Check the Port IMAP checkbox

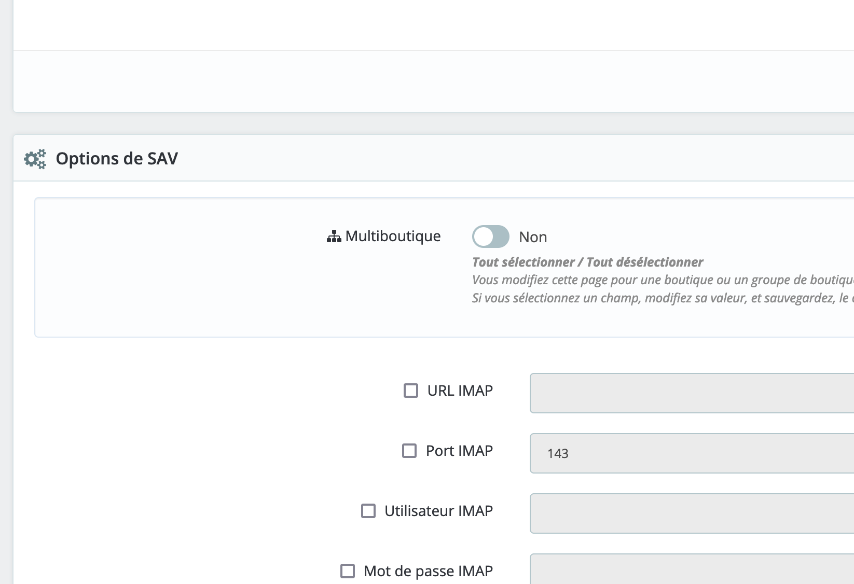410,451
